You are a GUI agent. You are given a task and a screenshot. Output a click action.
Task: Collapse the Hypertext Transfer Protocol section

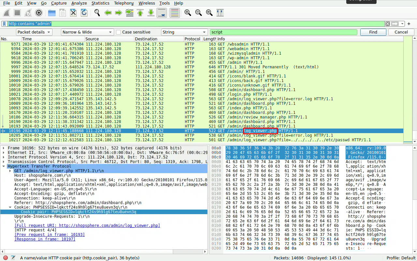click(x=4, y=166)
